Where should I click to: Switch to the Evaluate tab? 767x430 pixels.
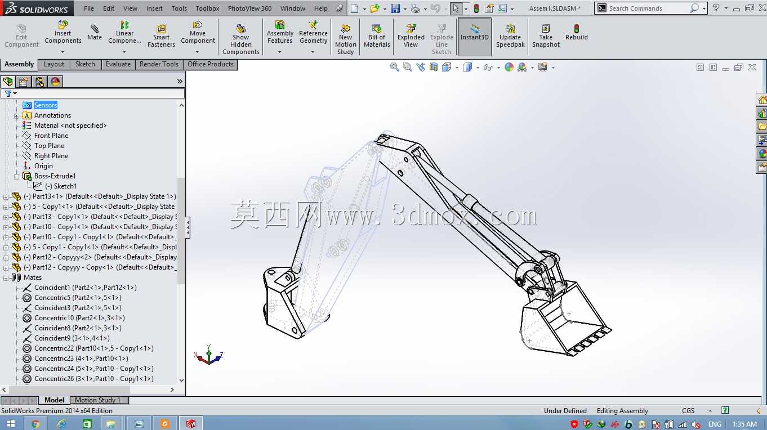click(x=118, y=64)
